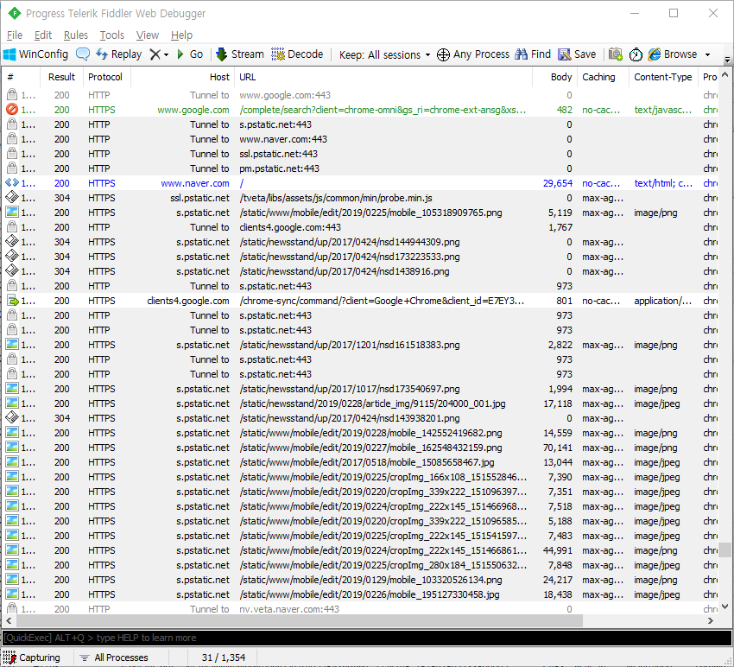Viewport: 734px width, 667px height.
Task: Open the Help menu
Action: 181,35
